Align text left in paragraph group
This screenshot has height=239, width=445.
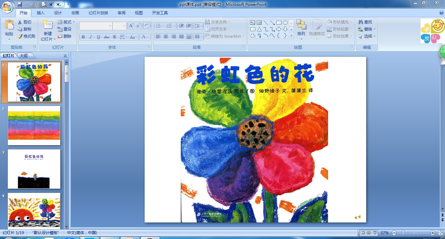point(158,37)
